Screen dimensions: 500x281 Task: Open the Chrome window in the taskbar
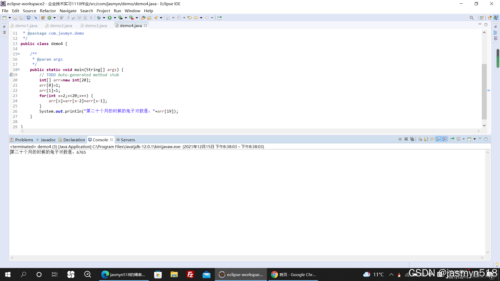pyautogui.click(x=293, y=274)
